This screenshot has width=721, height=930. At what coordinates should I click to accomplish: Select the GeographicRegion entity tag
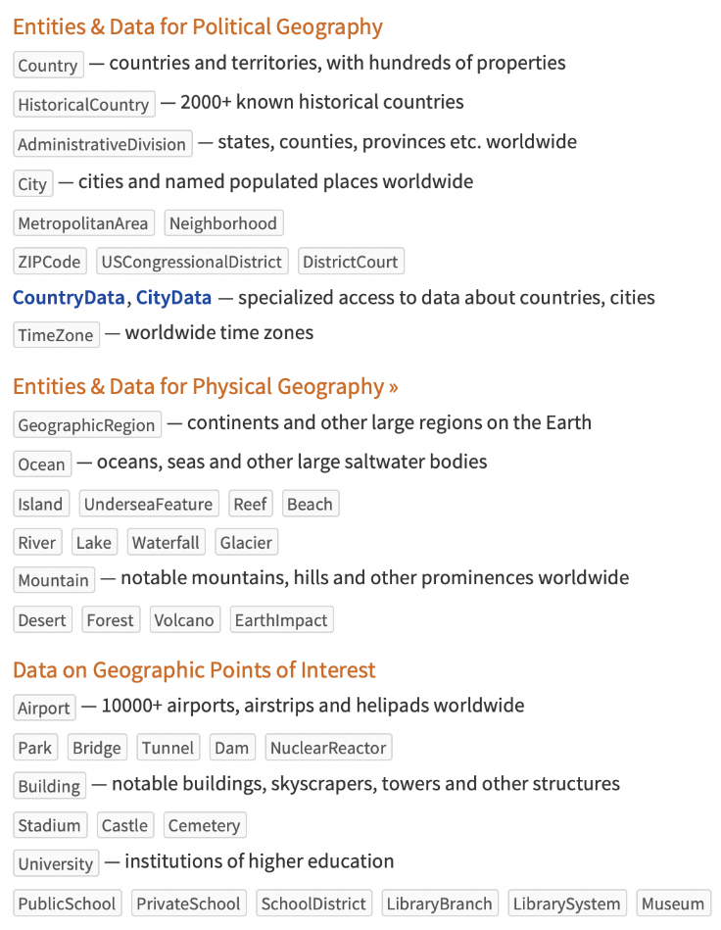[87, 425]
